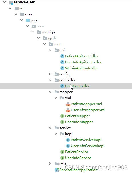Click the PatientService interface icon
132x173 pixels.
click(62, 152)
